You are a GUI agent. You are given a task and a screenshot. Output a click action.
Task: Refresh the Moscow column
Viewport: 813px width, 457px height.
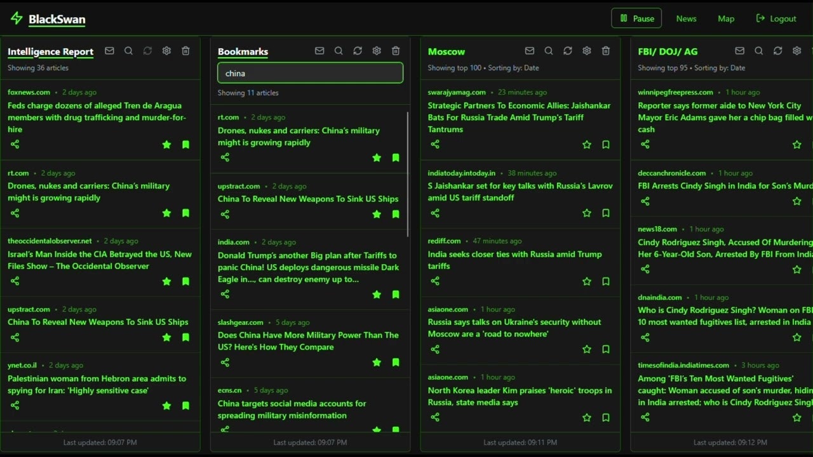coord(568,51)
